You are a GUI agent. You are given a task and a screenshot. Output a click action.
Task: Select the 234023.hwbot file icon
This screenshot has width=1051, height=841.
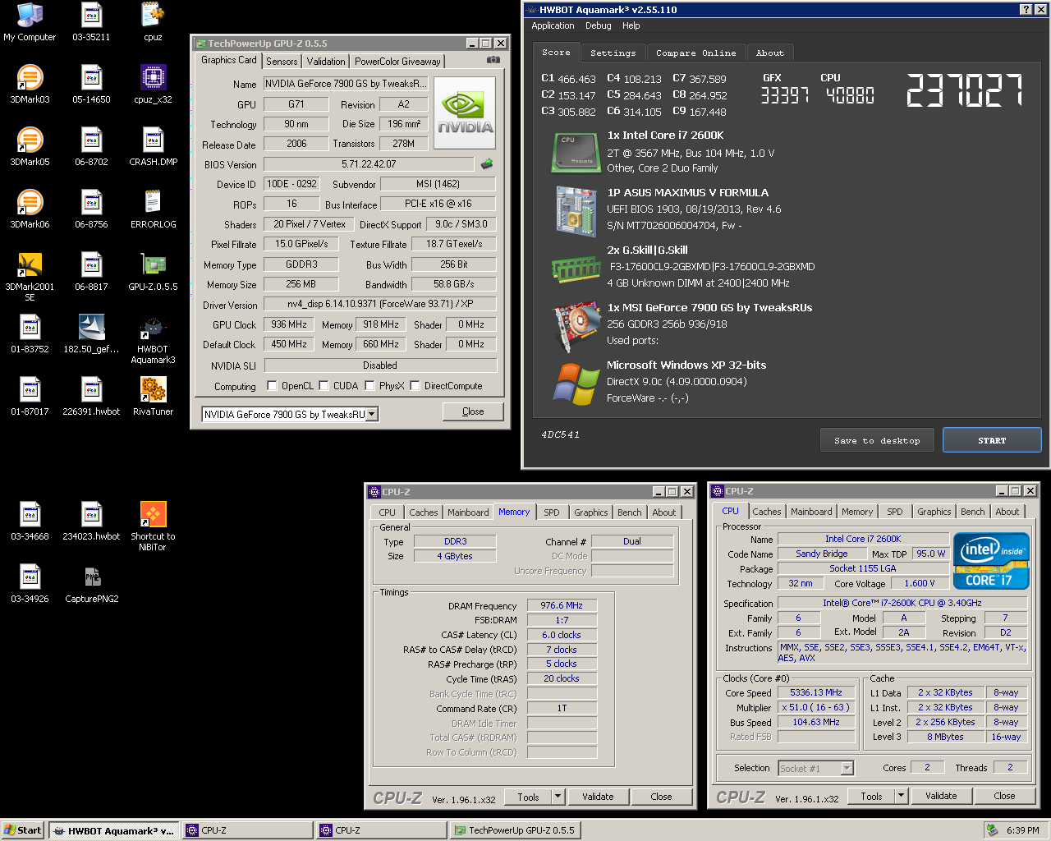point(92,521)
